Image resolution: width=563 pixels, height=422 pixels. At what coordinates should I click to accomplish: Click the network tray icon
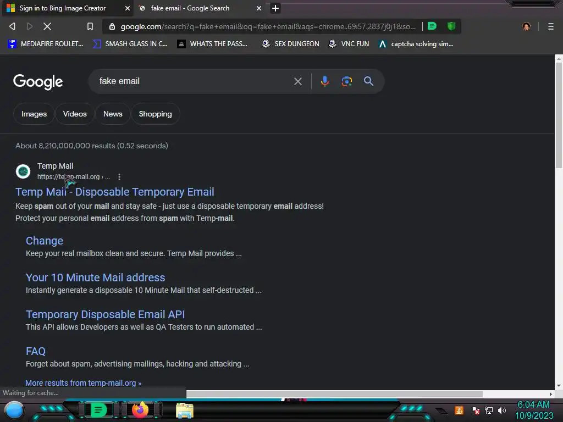point(488,410)
